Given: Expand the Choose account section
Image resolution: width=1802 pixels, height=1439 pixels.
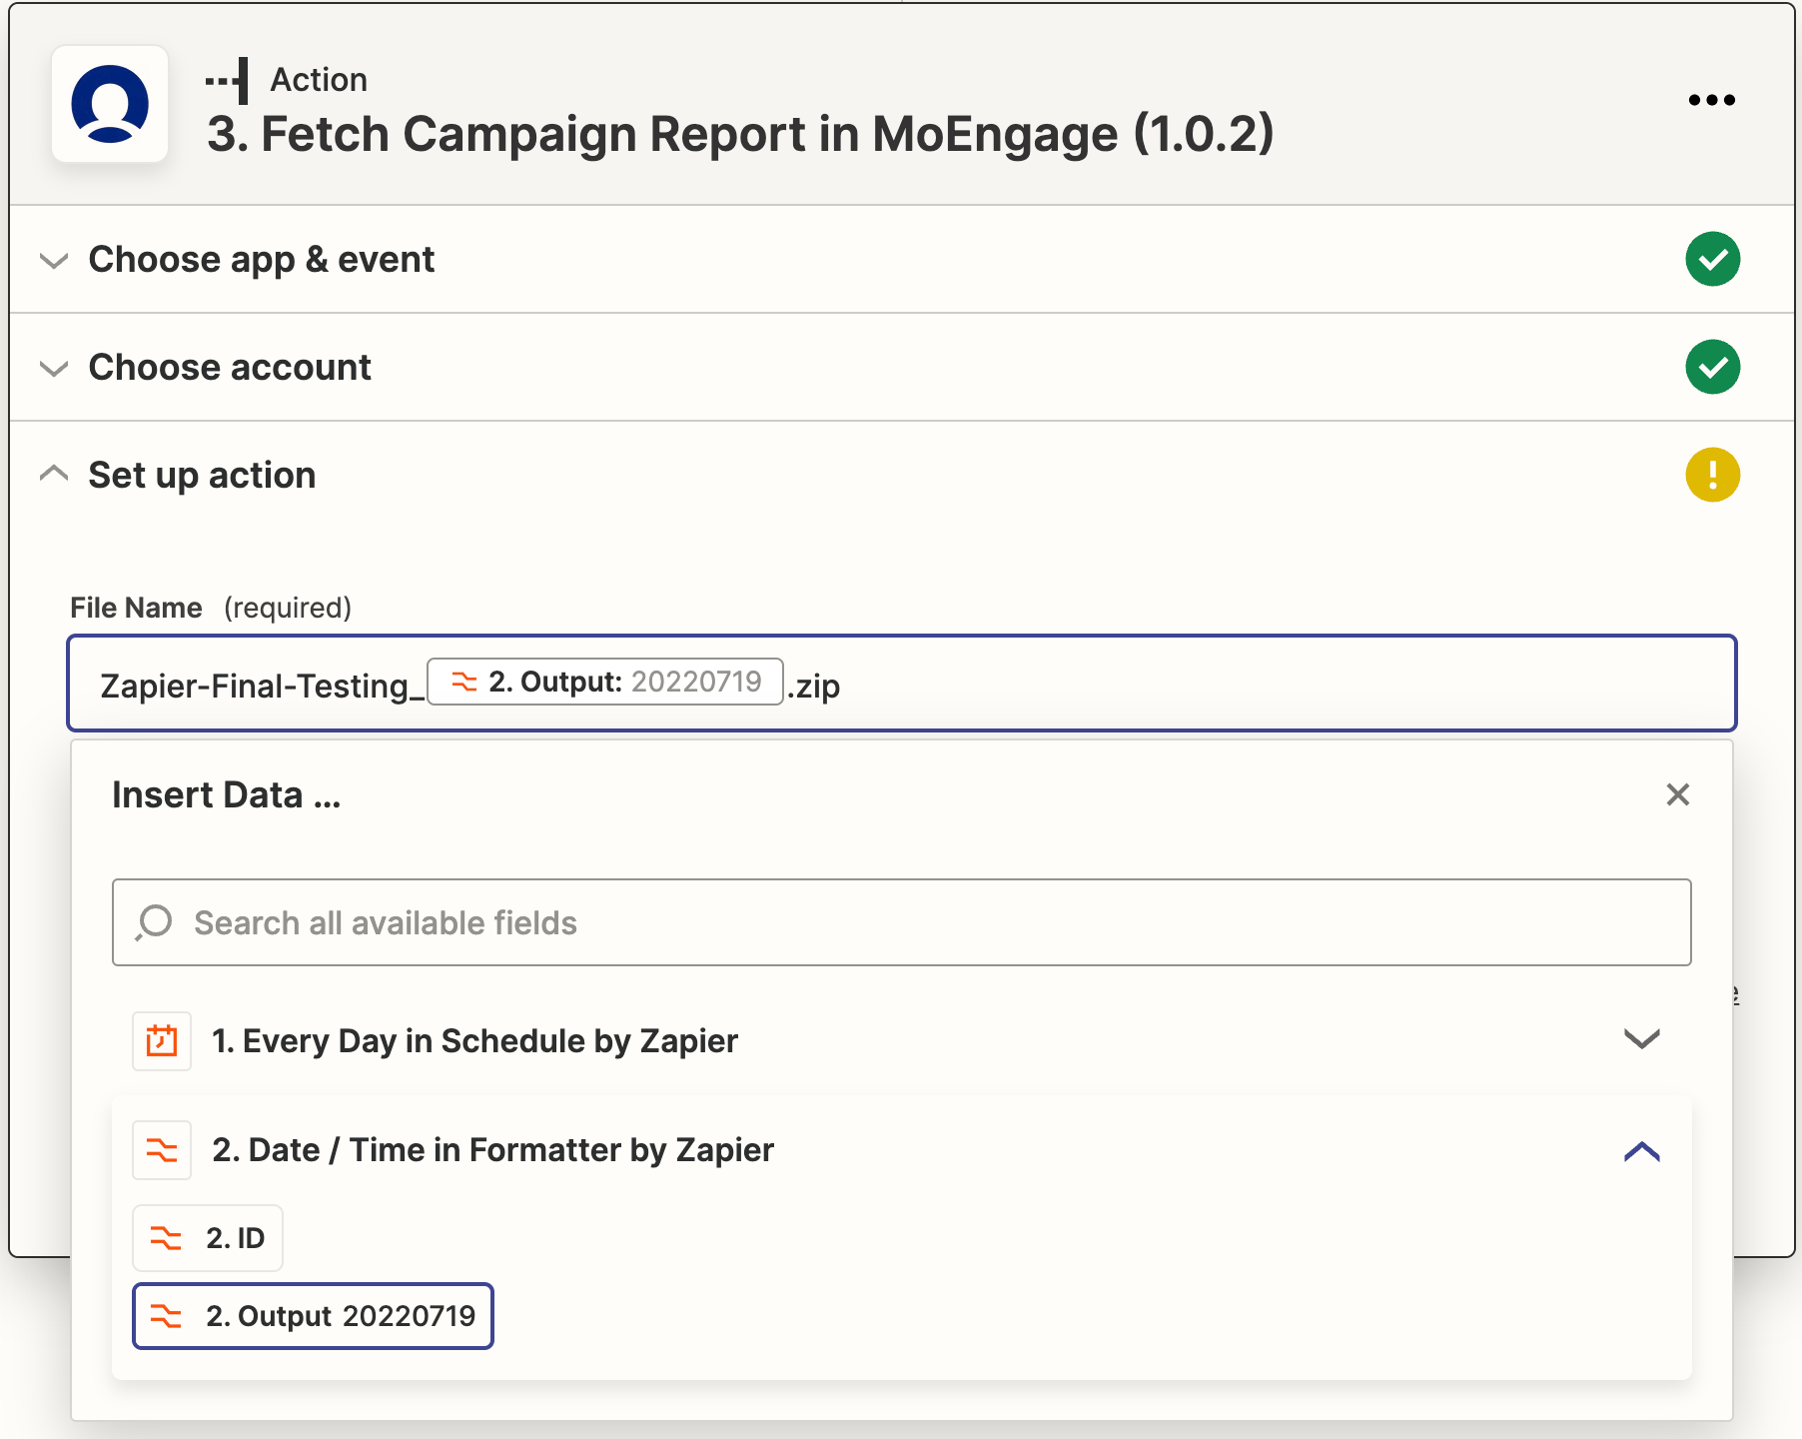Looking at the screenshot, I should (x=54, y=368).
